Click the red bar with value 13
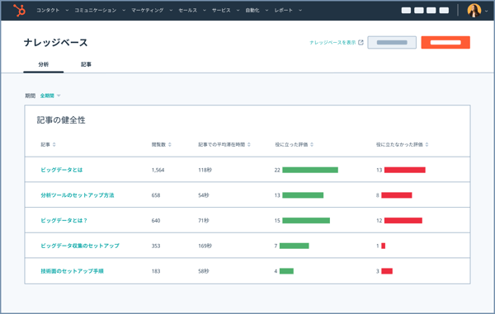 (x=405, y=170)
